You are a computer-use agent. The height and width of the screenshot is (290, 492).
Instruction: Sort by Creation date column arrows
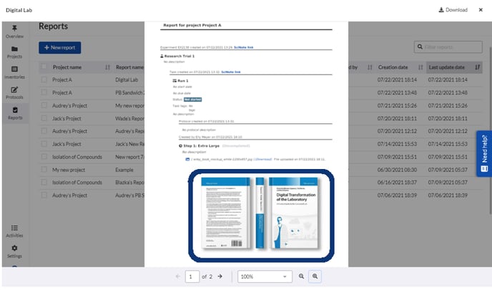point(420,67)
